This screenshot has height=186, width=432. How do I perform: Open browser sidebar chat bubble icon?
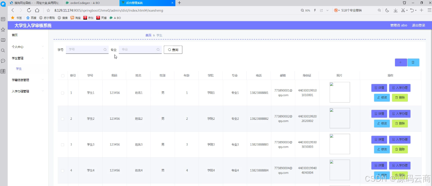coord(3,61)
